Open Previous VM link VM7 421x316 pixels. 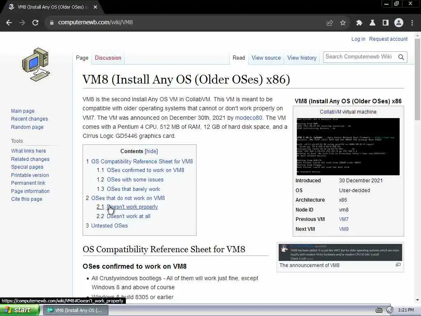point(344,219)
